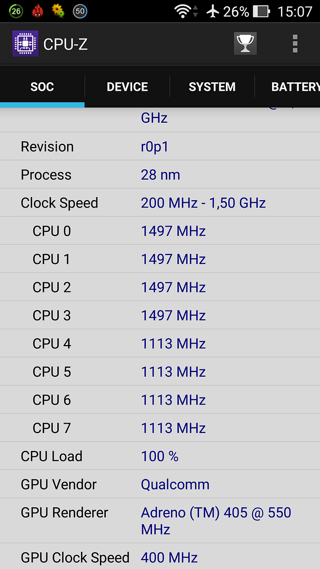Switch to the SYSTEM tab

click(x=212, y=87)
